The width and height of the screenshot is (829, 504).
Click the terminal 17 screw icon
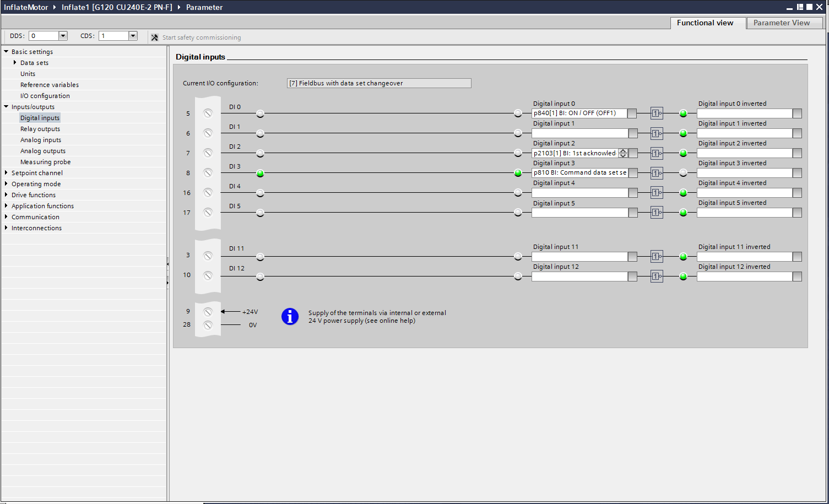pyautogui.click(x=208, y=213)
